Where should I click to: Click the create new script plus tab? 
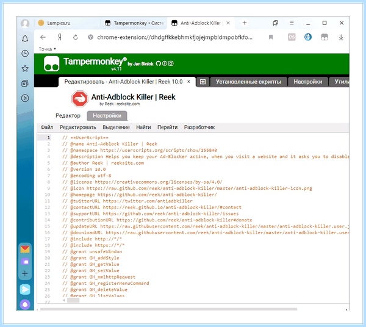pos(203,82)
